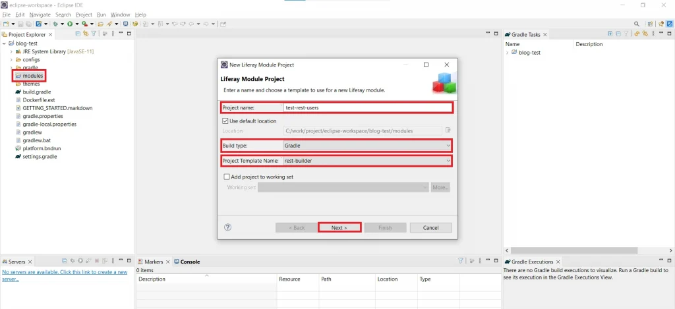This screenshot has width=675, height=309.
Task: Collapse the blog-test project node in Project Explorer
Action: coord(5,43)
